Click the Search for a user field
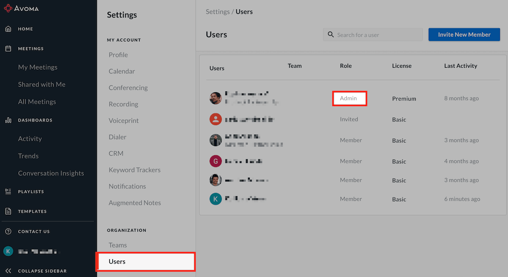Screen dimensions: 508x277 pos(377,35)
